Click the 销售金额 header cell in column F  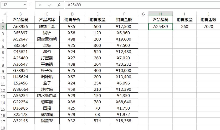pos(124,20)
